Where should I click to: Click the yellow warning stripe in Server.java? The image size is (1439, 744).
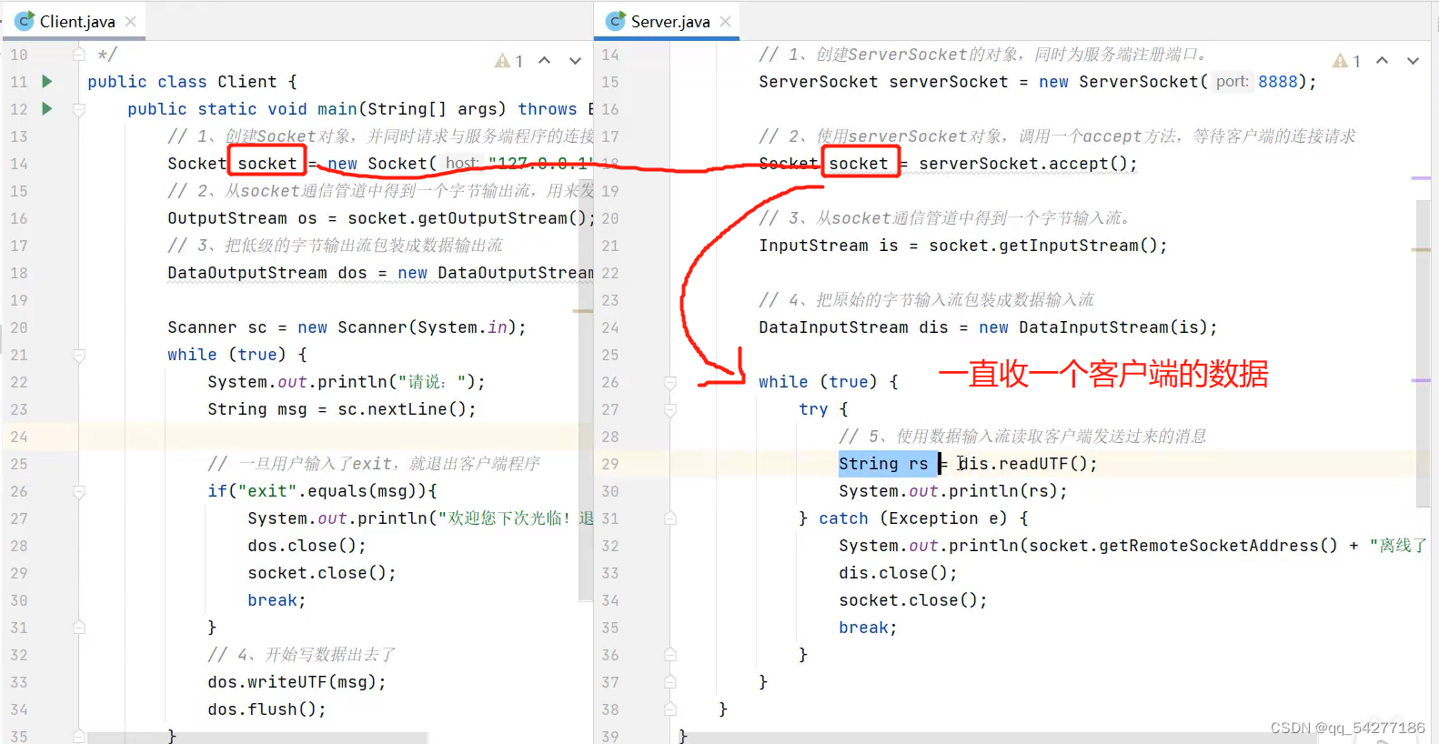point(1421,249)
